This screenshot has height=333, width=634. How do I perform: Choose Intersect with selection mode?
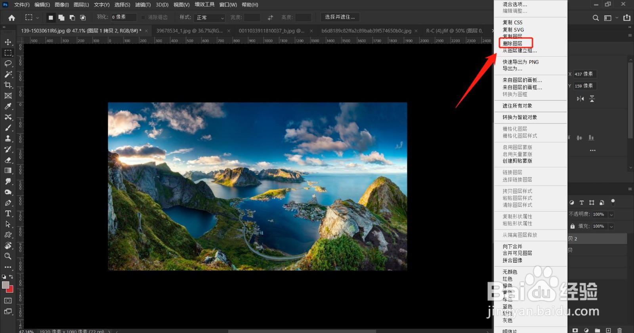pos(83,17)
